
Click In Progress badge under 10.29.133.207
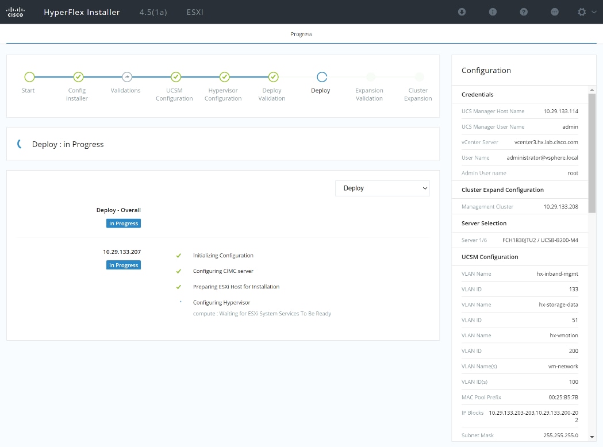pos(124,265)
